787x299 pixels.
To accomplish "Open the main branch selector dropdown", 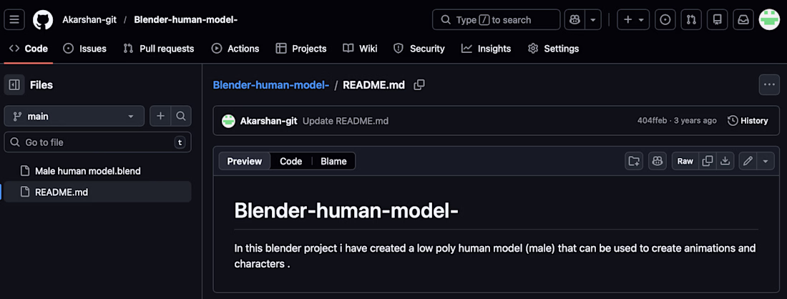I will pyautogui.click(x=74, y=116).
